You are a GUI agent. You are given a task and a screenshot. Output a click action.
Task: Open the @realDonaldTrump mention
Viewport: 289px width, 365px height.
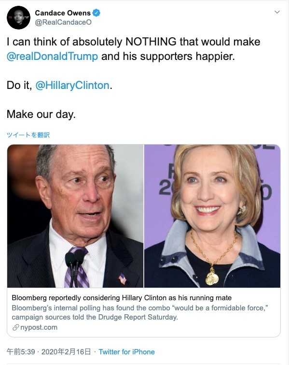click(x=52, y=57)
